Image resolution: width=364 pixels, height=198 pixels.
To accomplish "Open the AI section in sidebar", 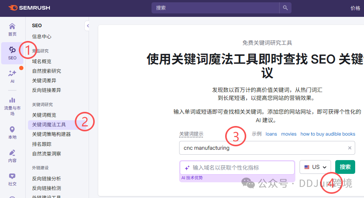I will point(12,77).
